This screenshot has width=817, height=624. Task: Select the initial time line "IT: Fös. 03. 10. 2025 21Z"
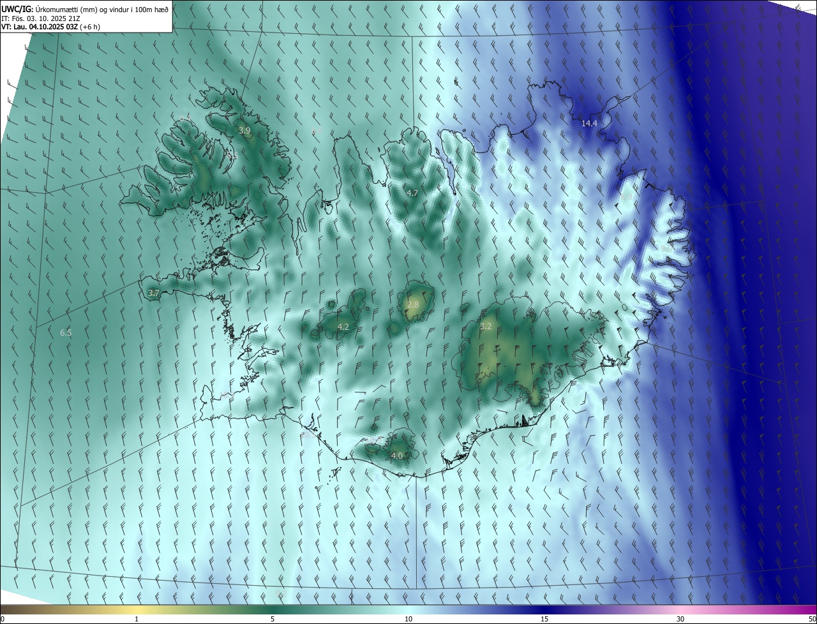(x=40, y=18)
